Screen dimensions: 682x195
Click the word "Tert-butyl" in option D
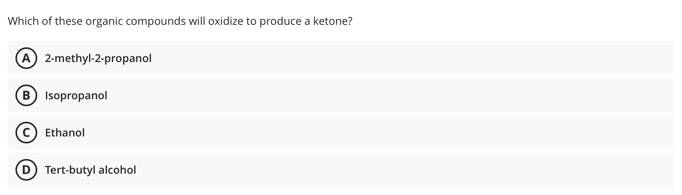point(70,170)
